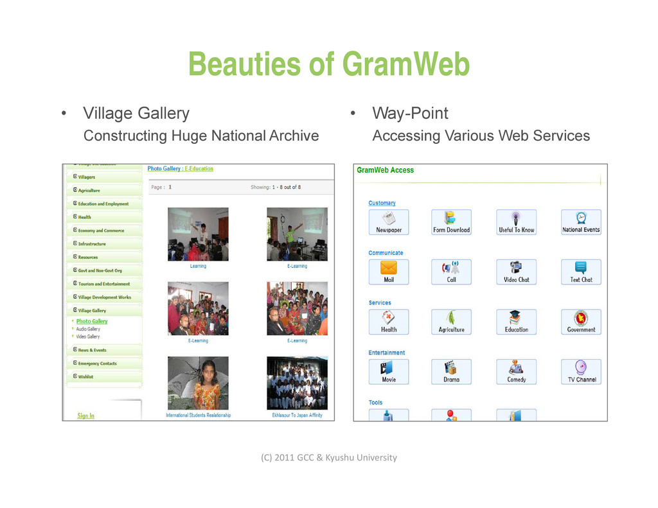
Task: Open the Government service icon
Action: point(581,322)
